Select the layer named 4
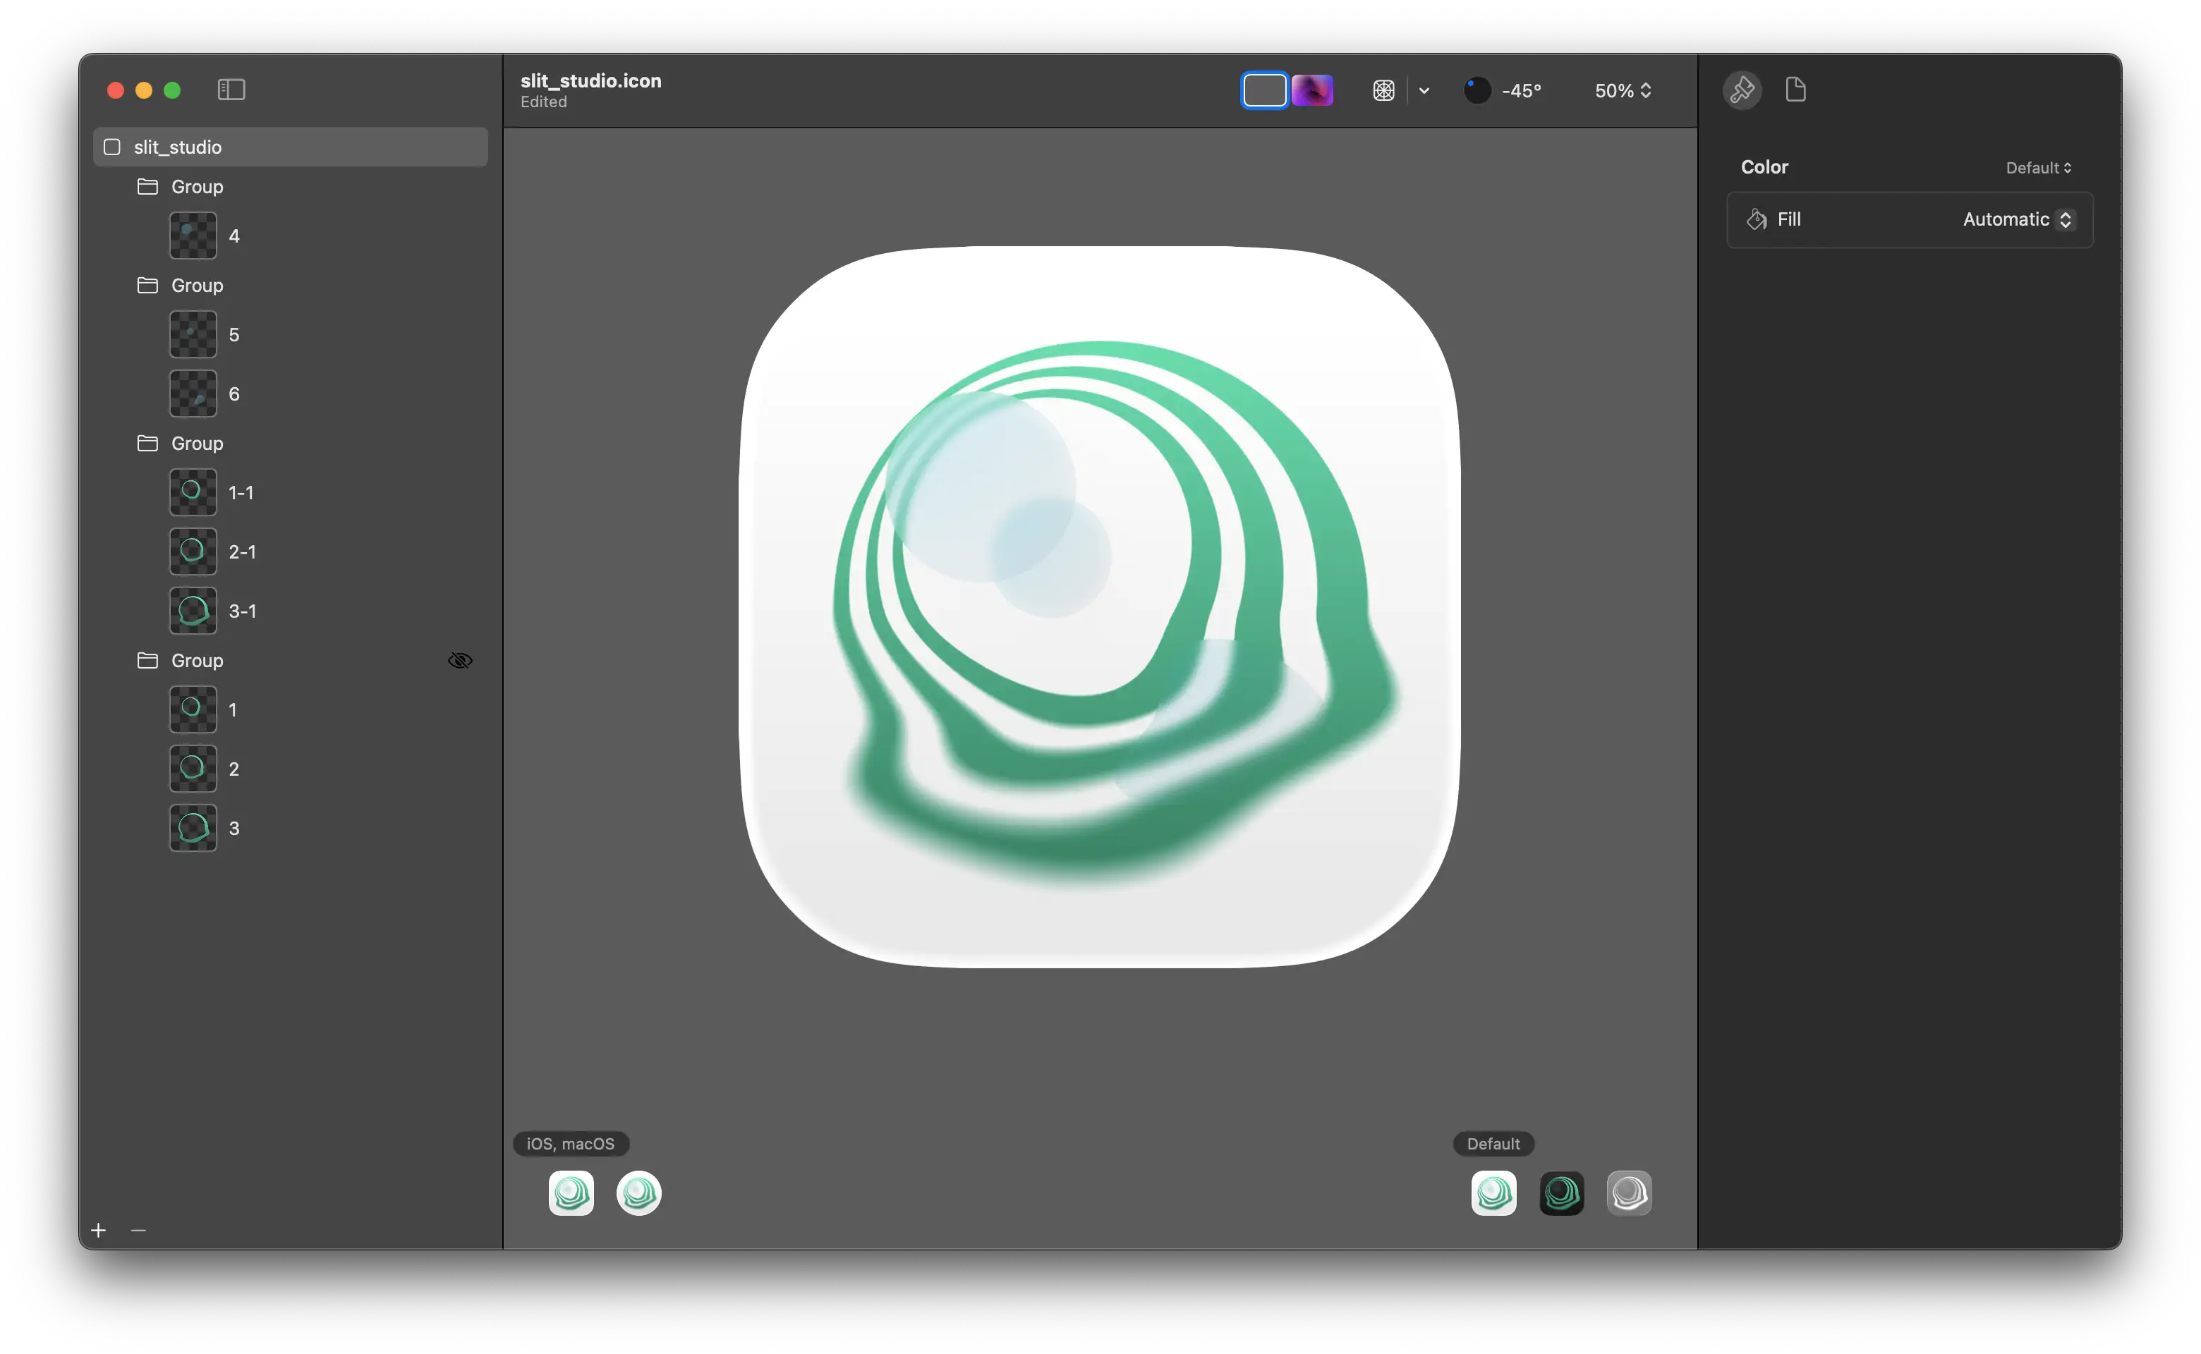 pos(233,236)
